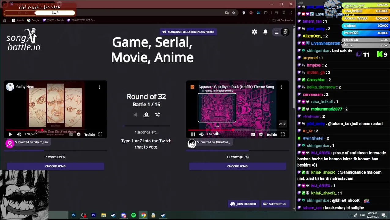The height and width of the screenshot is (220, 390).
Task: Open the apps grid in bookmarks bar
Action: click(x=4, y=20)
